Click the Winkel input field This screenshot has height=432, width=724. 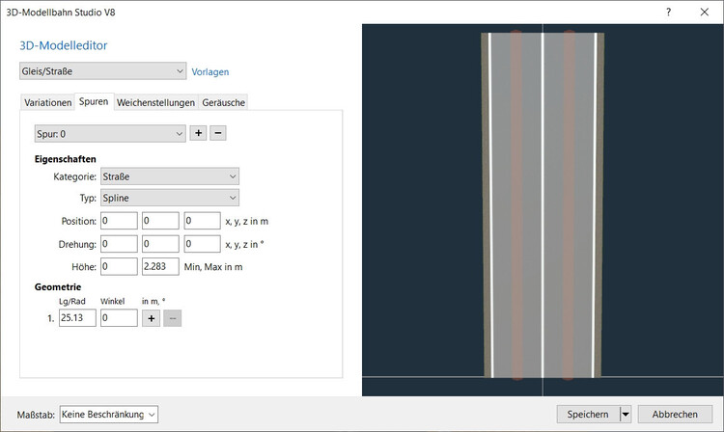(x=119, y=317)
